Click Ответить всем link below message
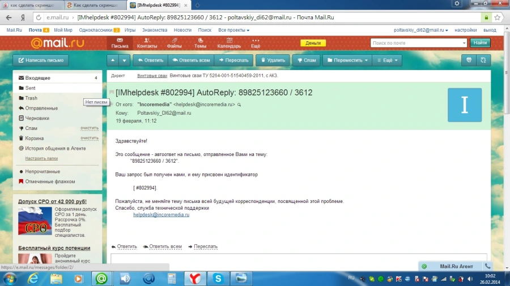Image resolution: width=510 pixels, height=286 pixels. coord(162,246)
